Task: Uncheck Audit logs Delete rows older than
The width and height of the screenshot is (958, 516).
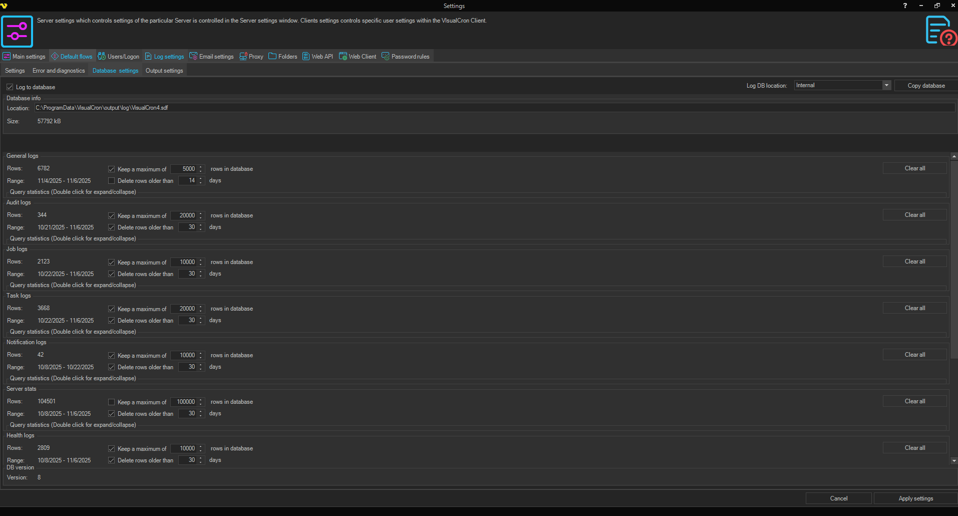Action: [111, 227]
